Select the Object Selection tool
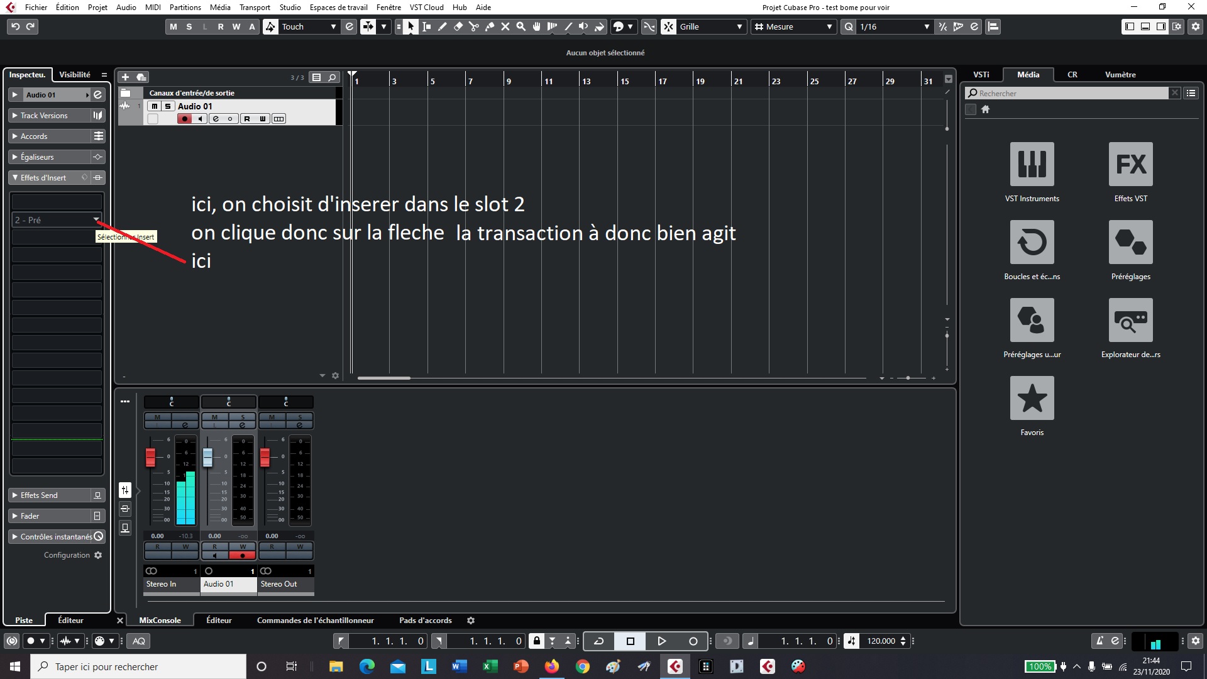The width and height of the screenshot is (1207, 679). pos(411,27)
